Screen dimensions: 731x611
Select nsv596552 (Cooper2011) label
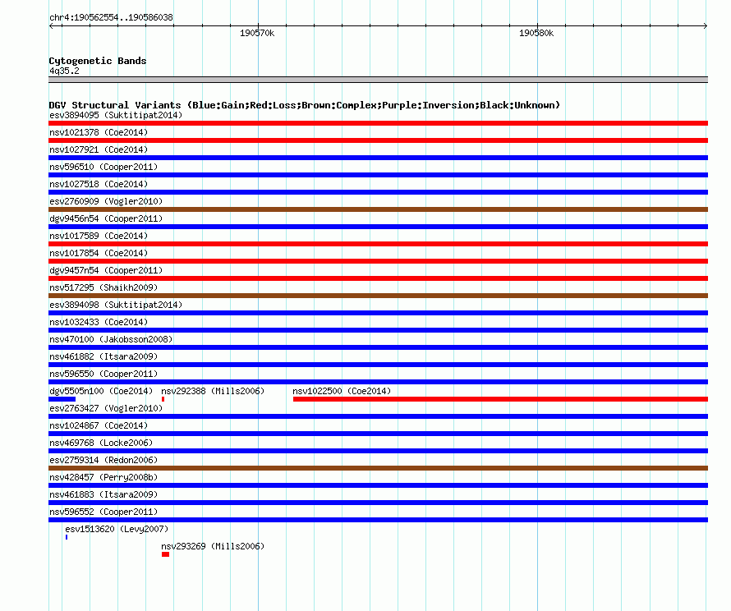(x=103, y=512)
